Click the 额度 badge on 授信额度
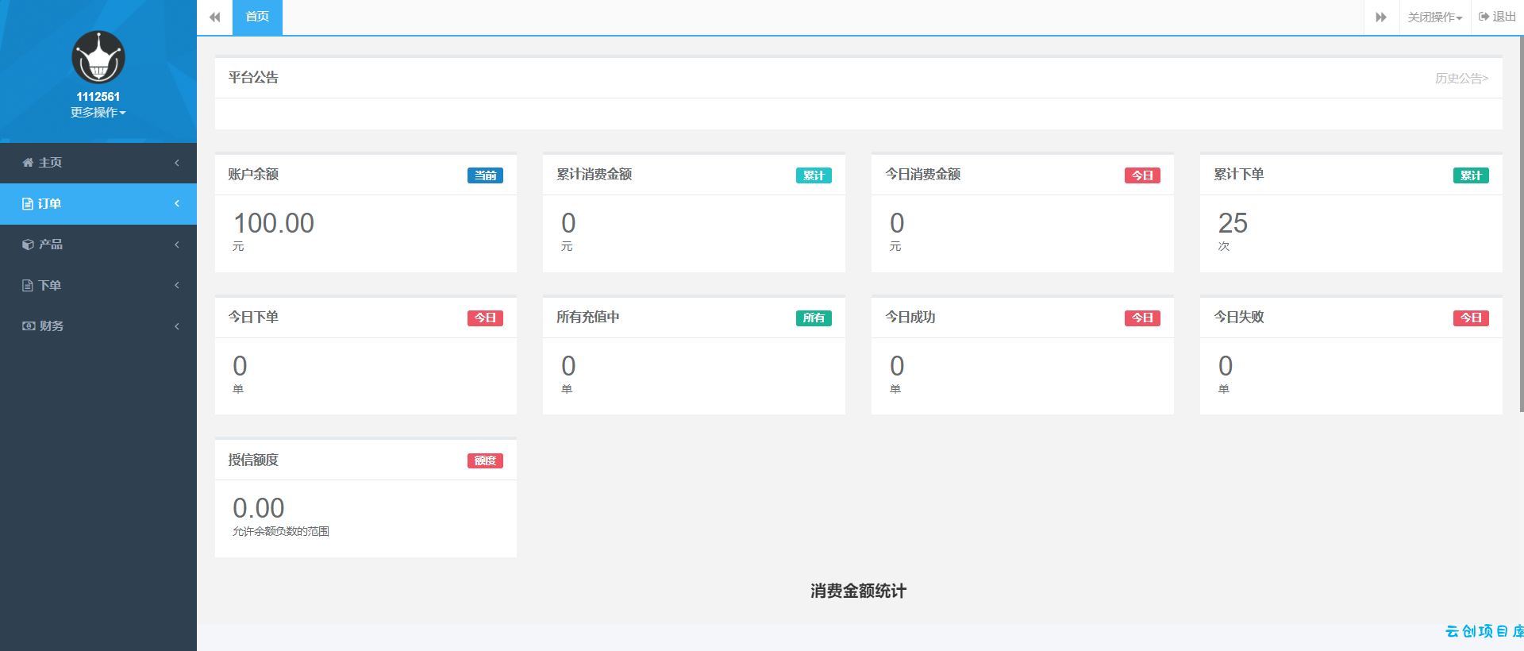 (x=485, y=460)
